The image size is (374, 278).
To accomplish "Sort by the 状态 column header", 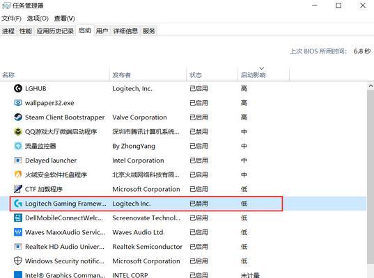I will tap(212, 75).
